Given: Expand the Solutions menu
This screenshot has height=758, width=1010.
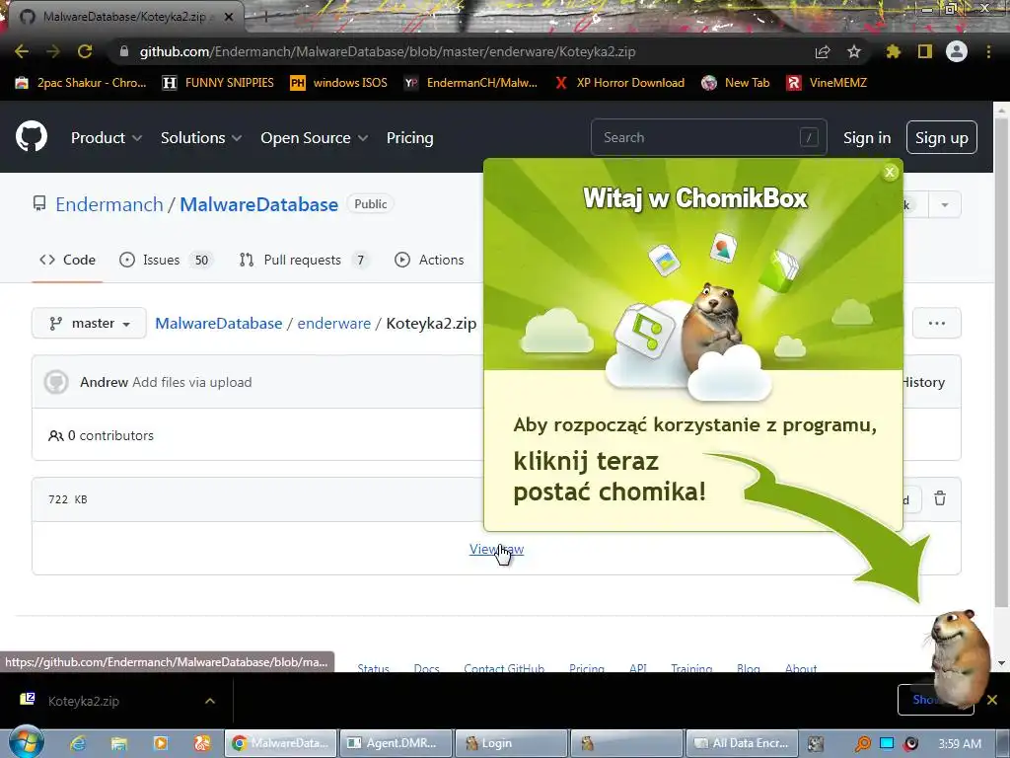Looking at the screenshot, I should click(201, 138).
